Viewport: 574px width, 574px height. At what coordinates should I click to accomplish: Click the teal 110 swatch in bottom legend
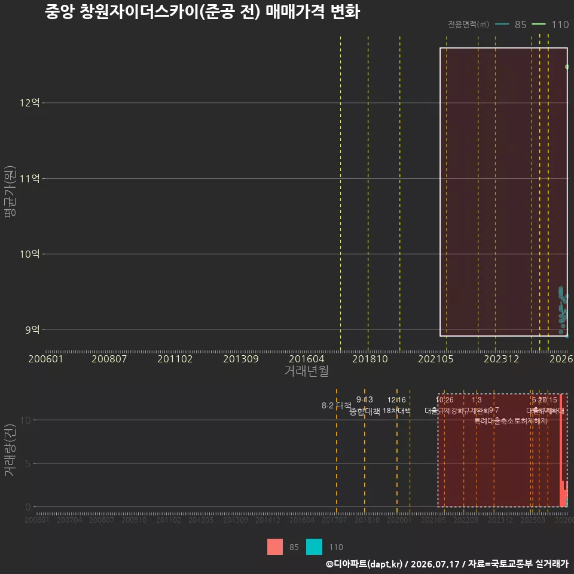(314, 546)
